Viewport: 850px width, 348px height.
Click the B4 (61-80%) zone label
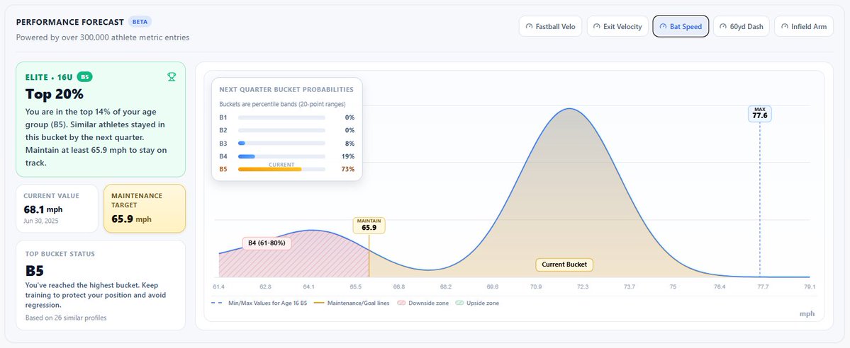[x=267, y=243]
